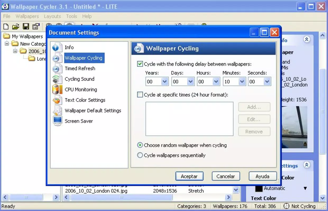
Task: Open the Wallpaper Default Settings page
Action: point(93,111)
